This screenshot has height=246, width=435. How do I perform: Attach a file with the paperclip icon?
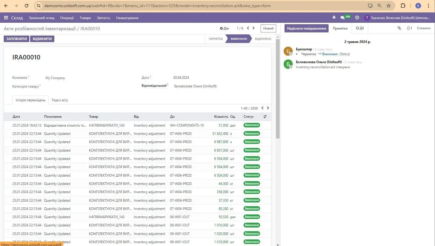[399, 28]
